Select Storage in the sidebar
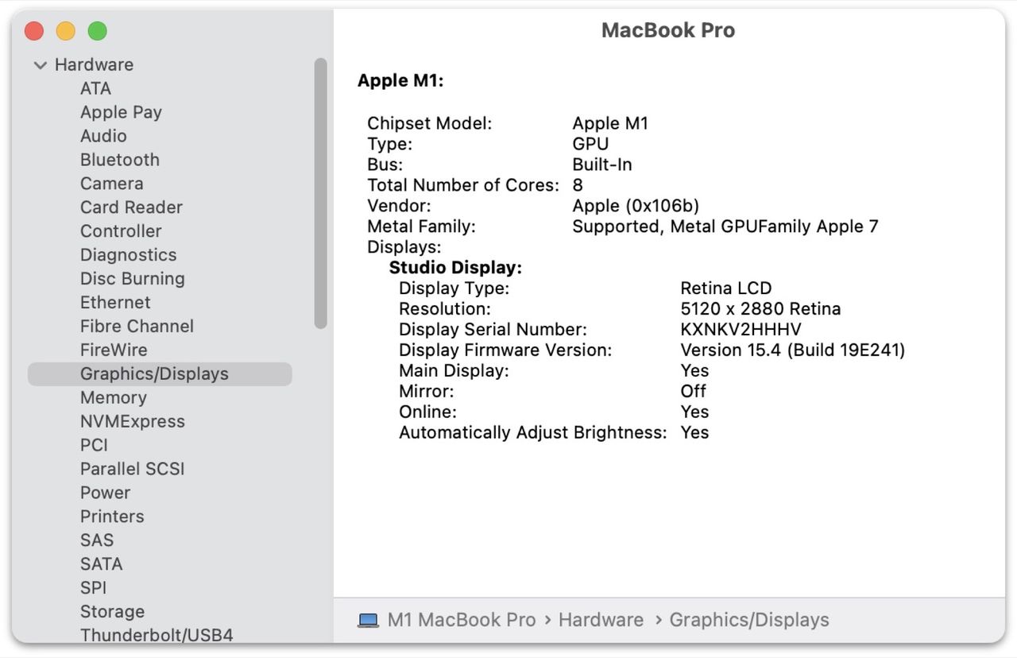Image resolution: width=1017 pixels, height=658 pixels. point(112,612)
